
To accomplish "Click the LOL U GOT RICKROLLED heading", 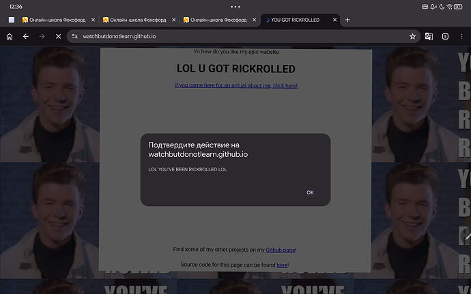I will pyautogui.click(x=235, y=69).
